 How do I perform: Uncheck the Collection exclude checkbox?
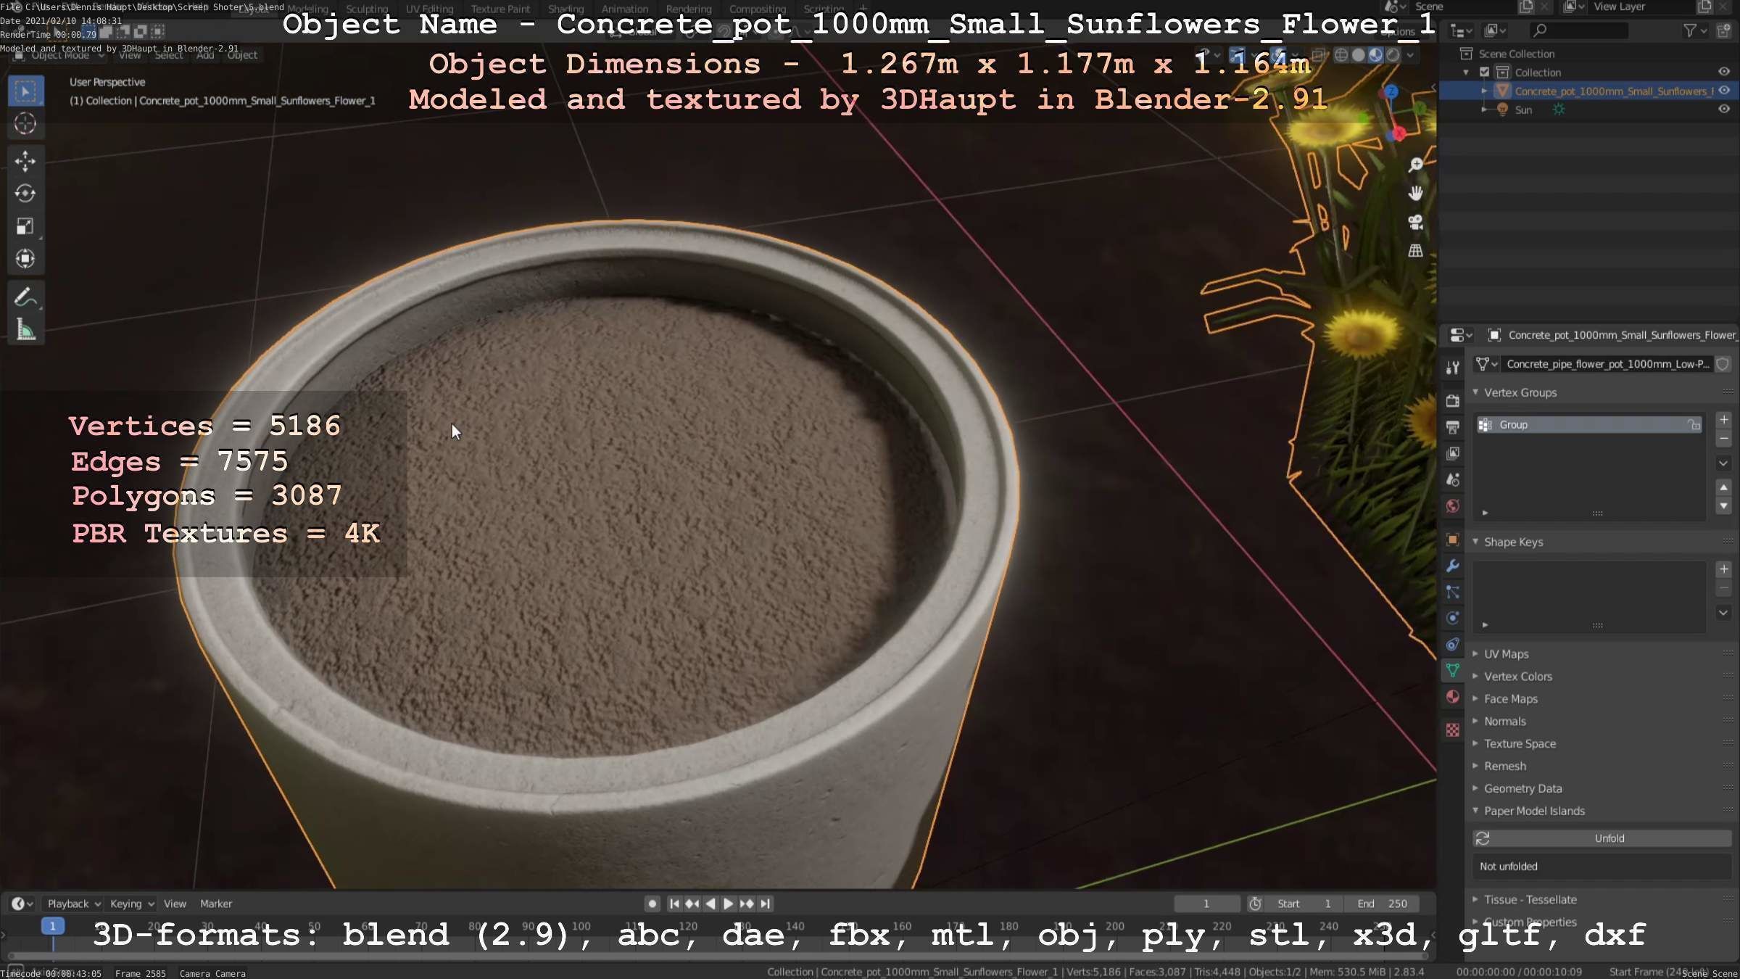click(x=1484, y=72)
